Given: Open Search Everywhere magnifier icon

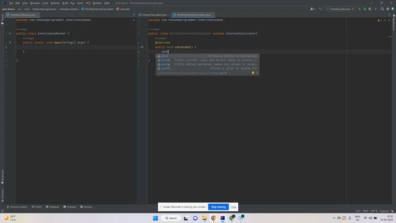Looking at the screenshot, I should (x=382, y=9).
